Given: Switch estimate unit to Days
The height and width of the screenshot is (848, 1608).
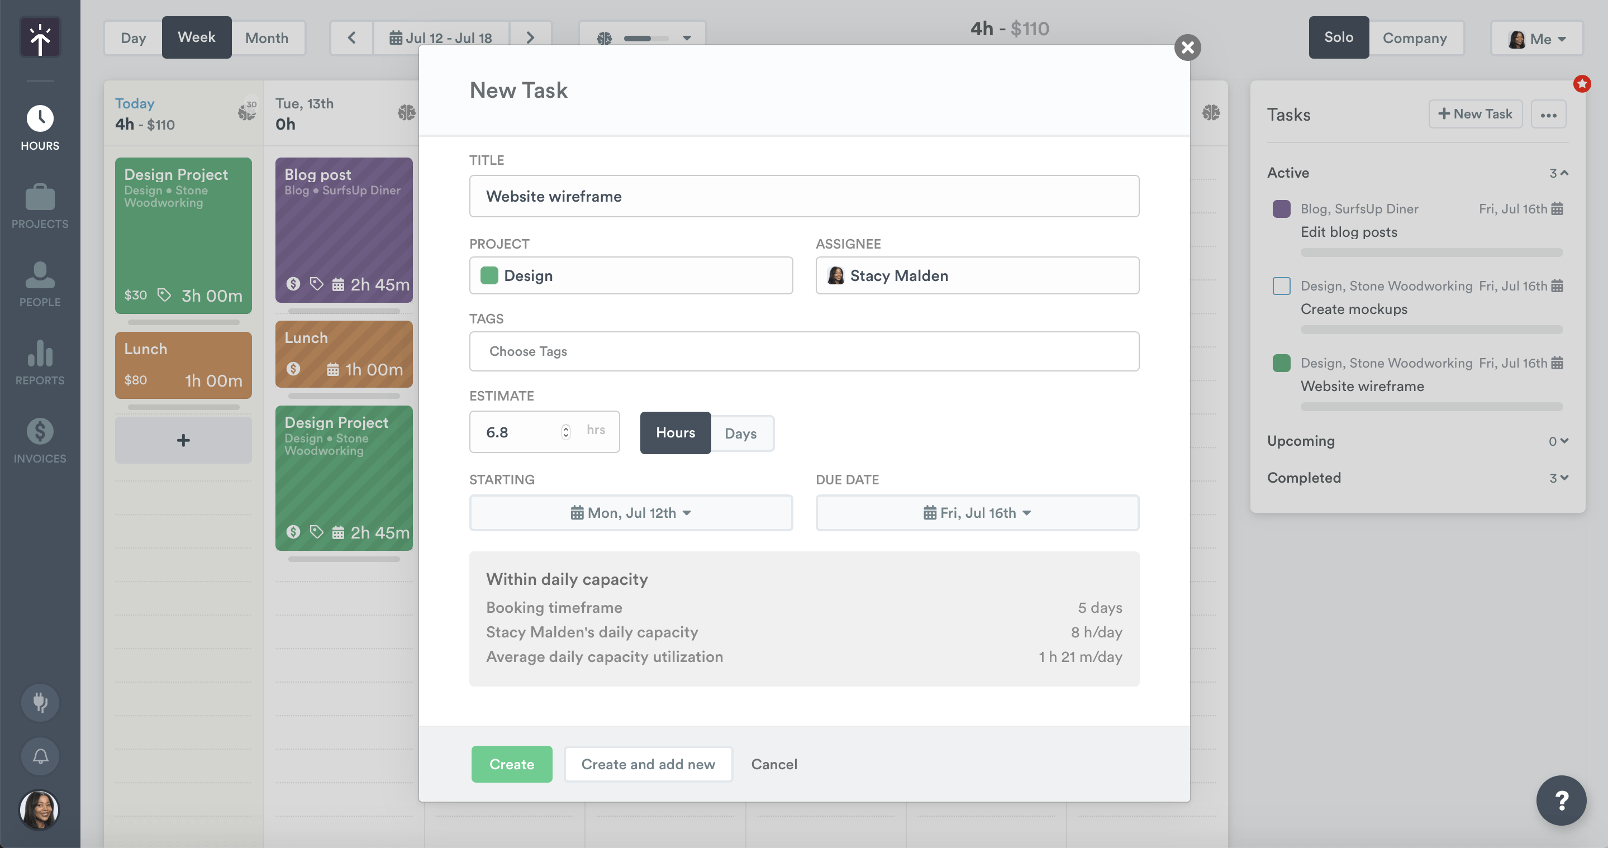Looking at the screenshot, I should coord(741,433).
